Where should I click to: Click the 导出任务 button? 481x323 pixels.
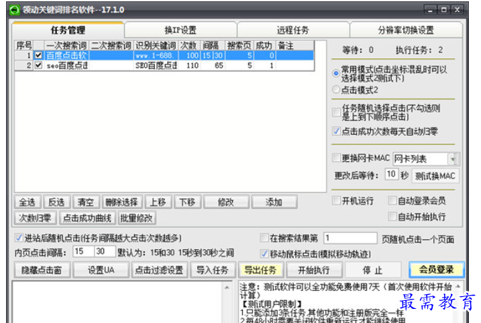[261, 270]
